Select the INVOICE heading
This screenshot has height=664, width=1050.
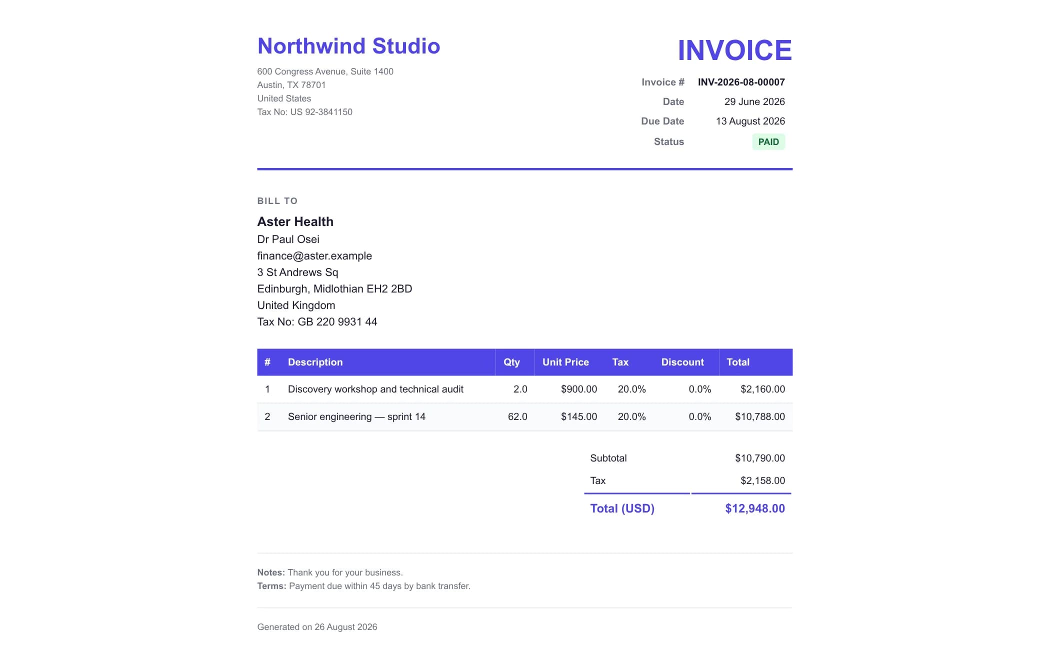(734, 50)
